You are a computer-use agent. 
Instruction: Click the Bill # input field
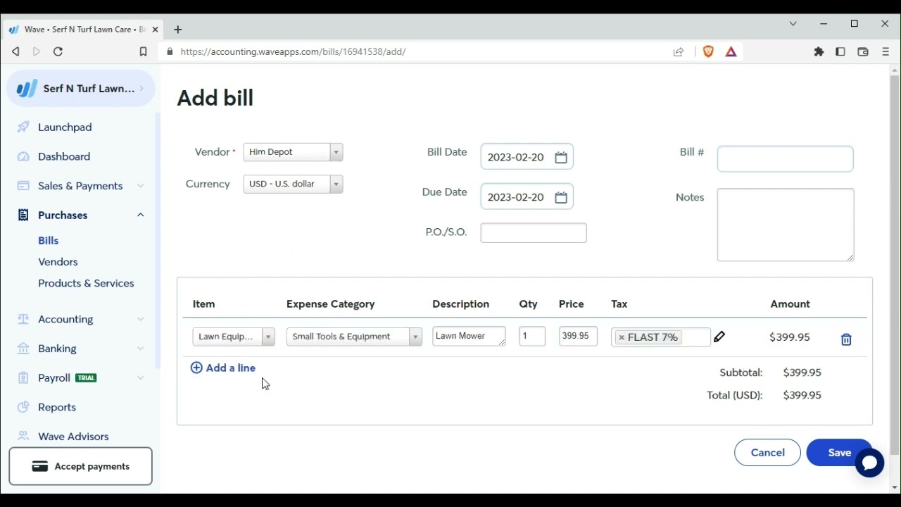pyautogui.click(x=785, y=159)
